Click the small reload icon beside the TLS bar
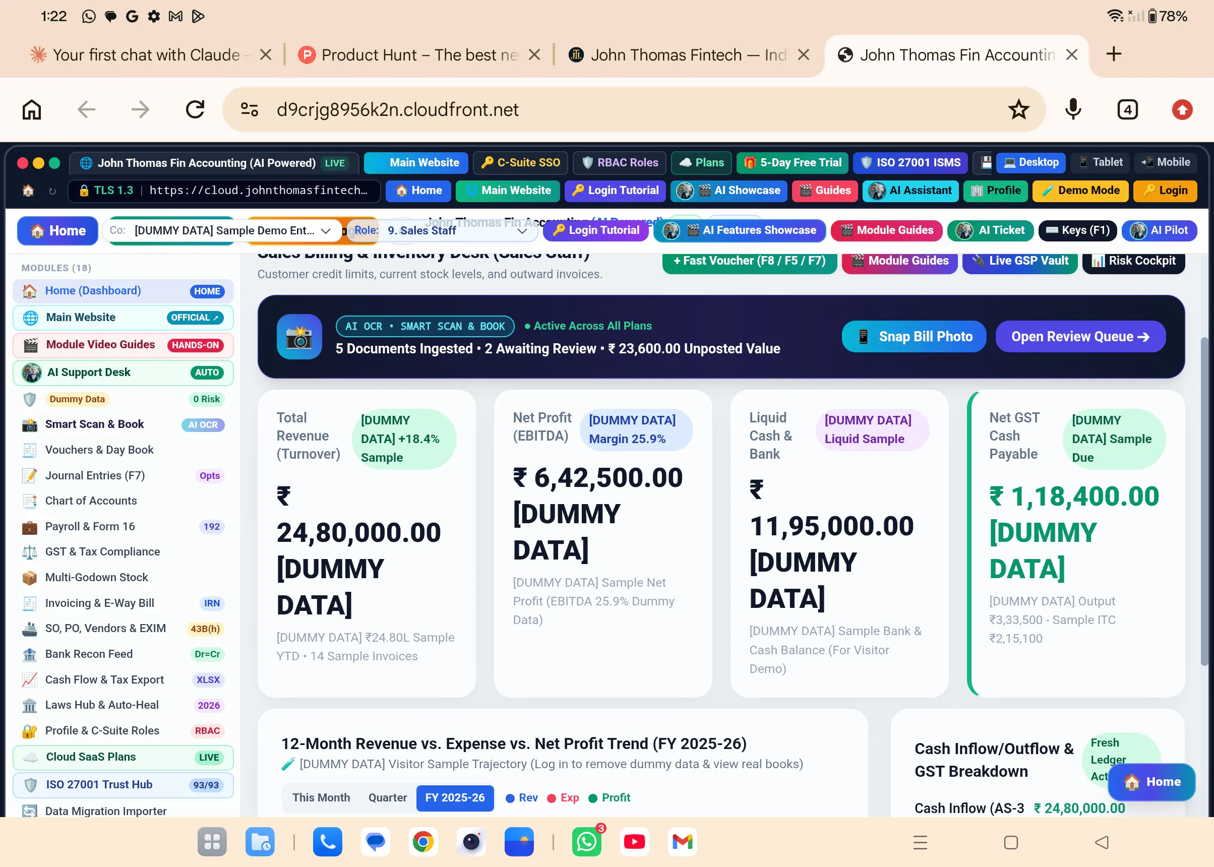The image size is (1214, 867). click(52, 191)
